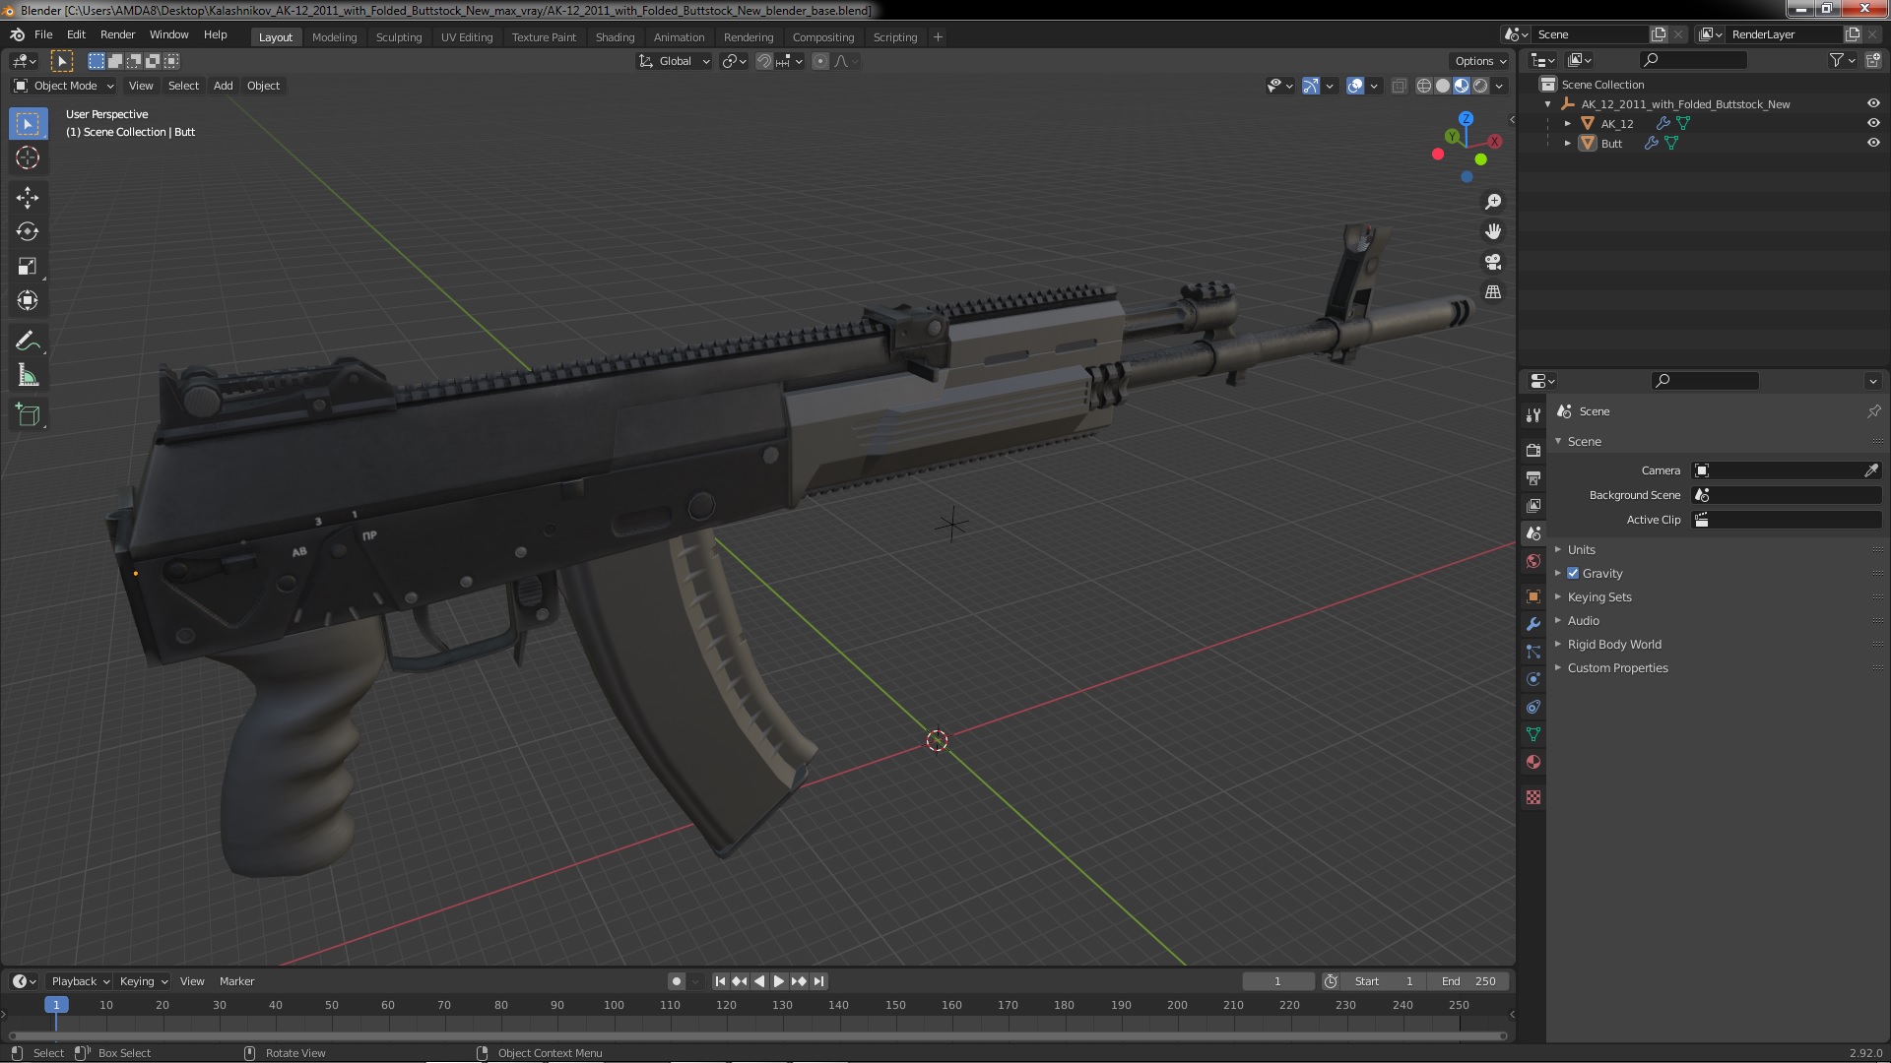This screenshot has width=1891, height=1063.
Task: Open the Physics properties tab
Action: point(1532,679)
